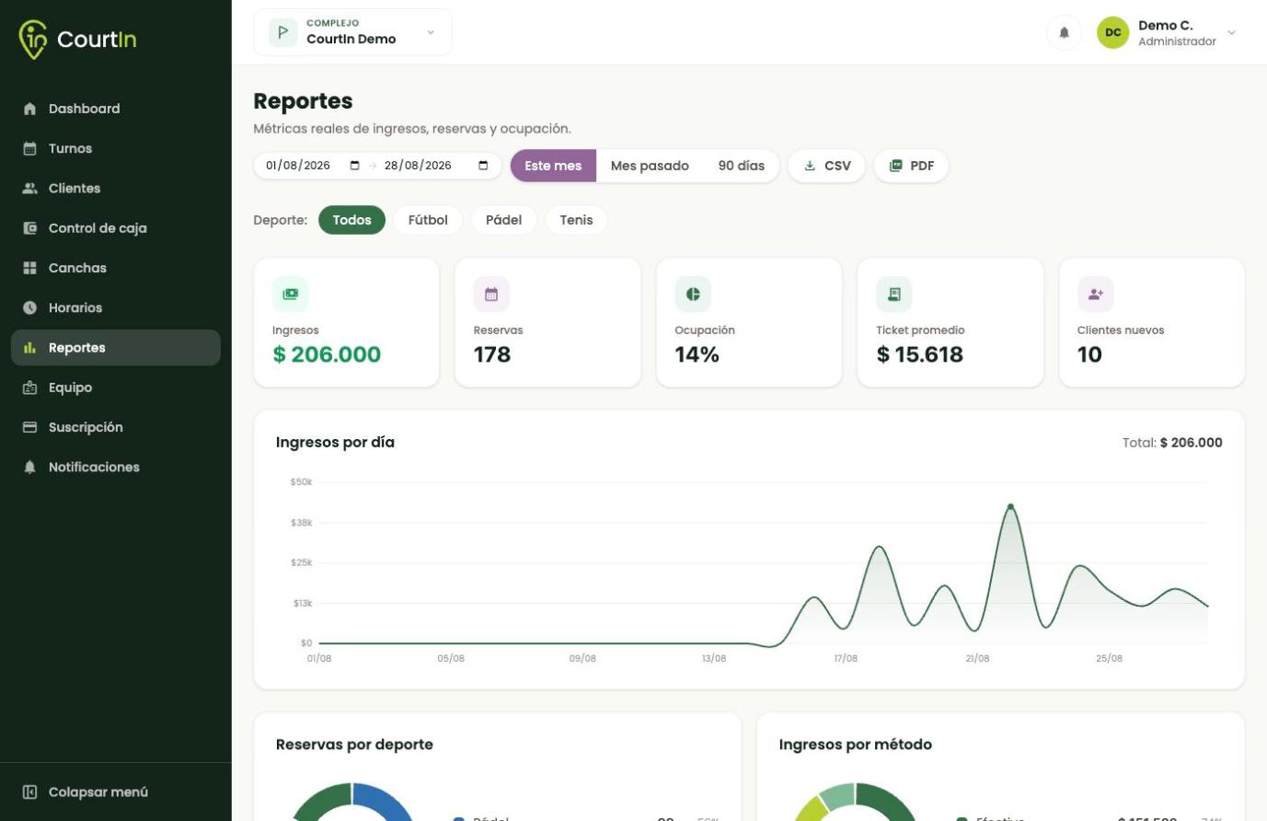Open Control de caja

coord(116,228)
